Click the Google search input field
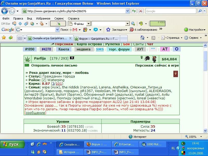Screen dimensions: 208x156 (171, 11)
